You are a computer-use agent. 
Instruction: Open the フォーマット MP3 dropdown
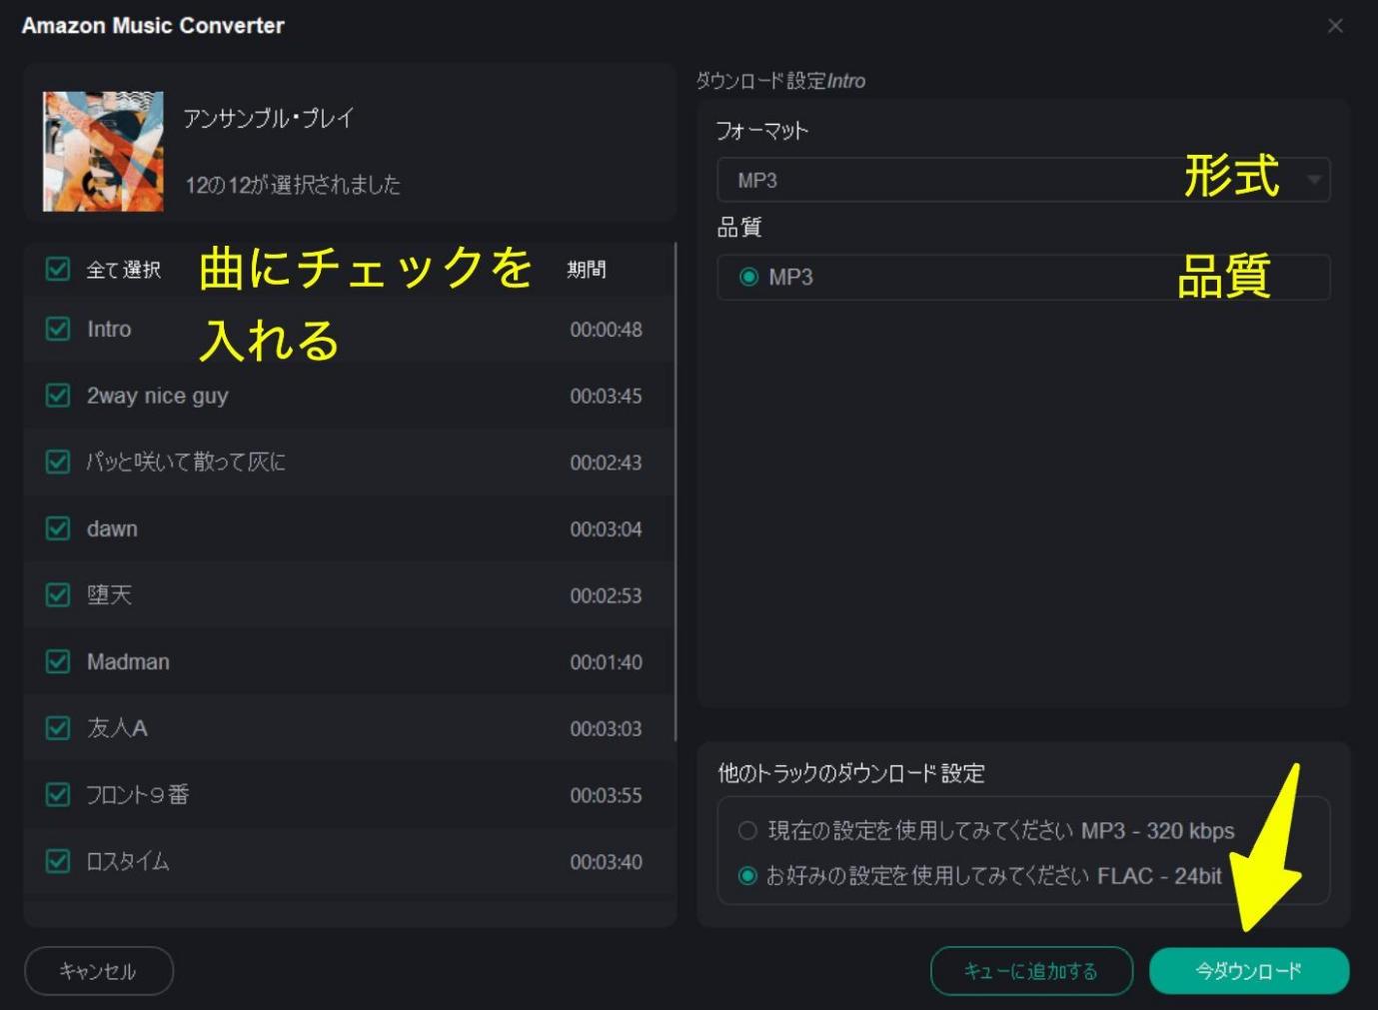pos(1023,180)
